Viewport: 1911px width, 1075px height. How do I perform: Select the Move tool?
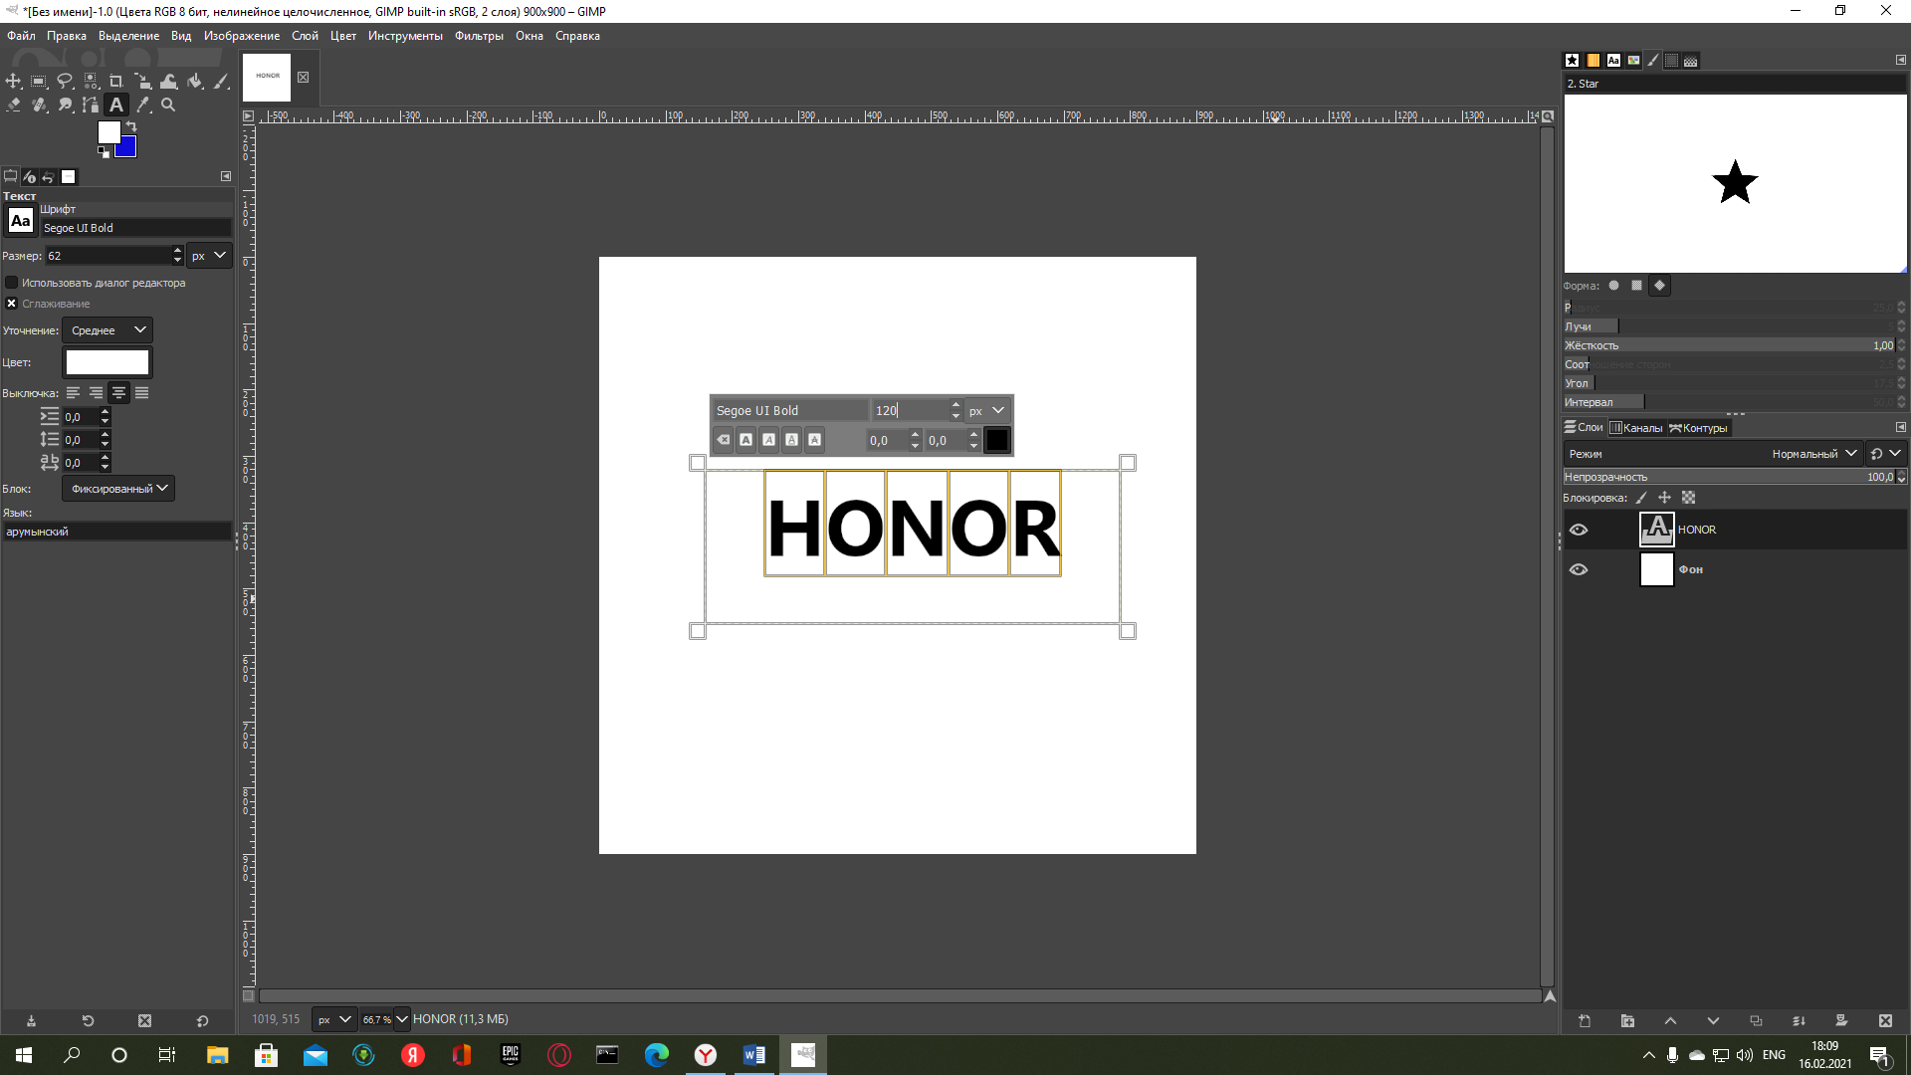tap(13, 81)
